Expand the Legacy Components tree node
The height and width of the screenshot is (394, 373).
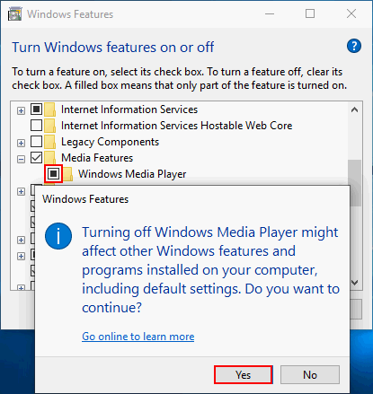coord(21,143)
